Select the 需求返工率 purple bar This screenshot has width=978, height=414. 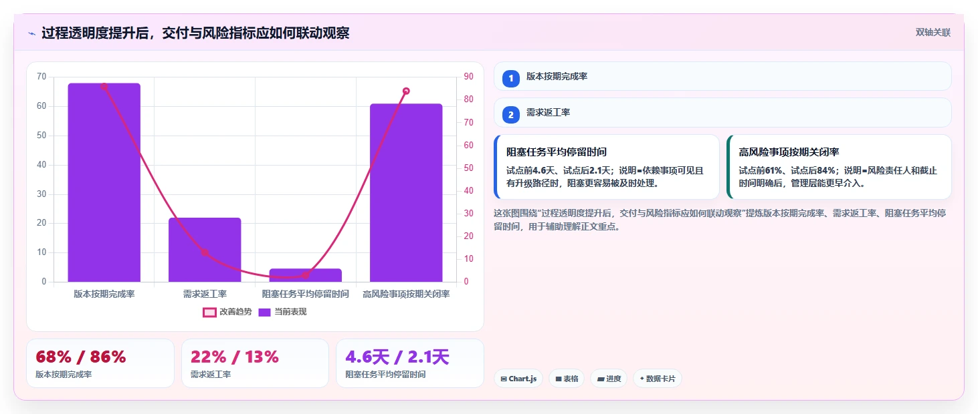[x=205, y=250]
